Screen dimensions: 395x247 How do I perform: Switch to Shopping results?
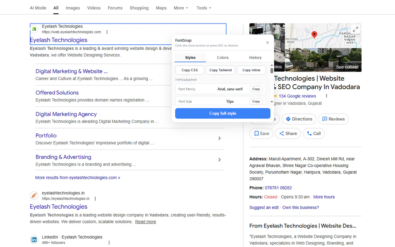[139, 8]
